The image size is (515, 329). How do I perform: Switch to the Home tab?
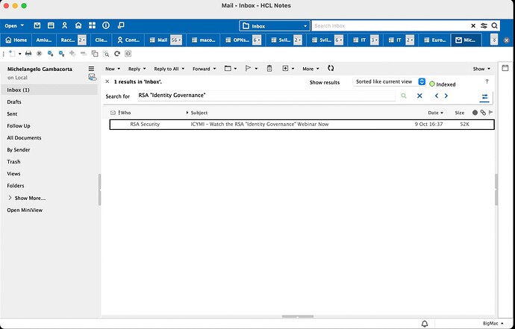tap(16, 40)
